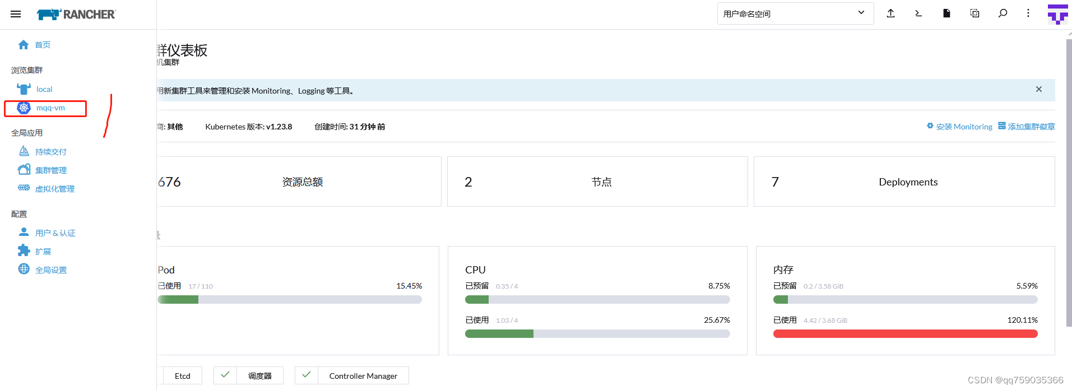Open the 用户命名空间 namespace dropdown
This screenshot has width=1072, height=390.
click(x=795, y=13)
